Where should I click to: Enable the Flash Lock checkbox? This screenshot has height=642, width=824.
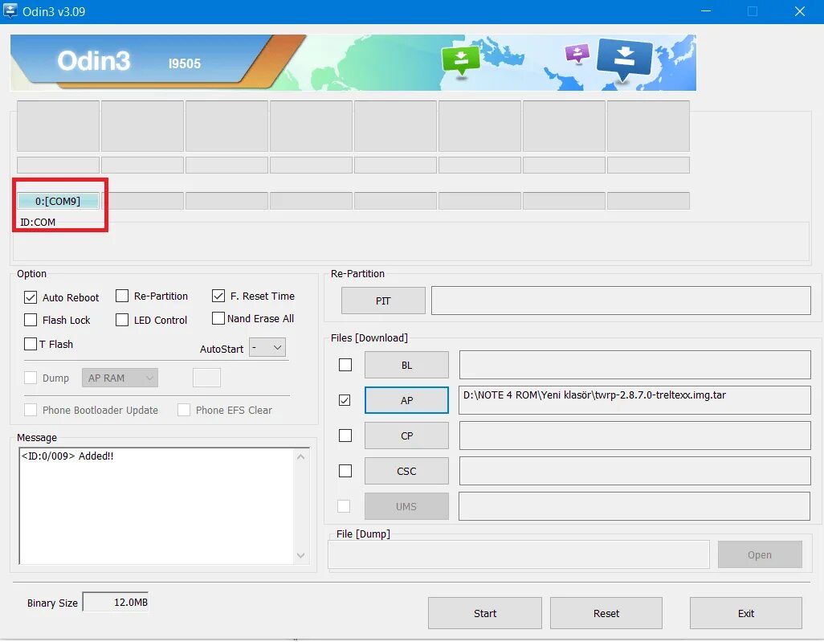pos(31,321)
